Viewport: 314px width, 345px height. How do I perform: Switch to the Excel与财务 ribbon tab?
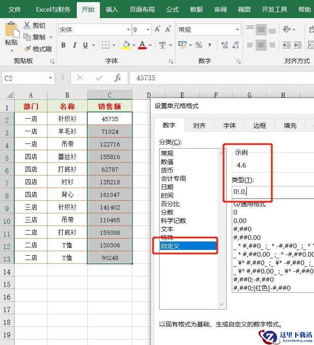click(53, 9)
